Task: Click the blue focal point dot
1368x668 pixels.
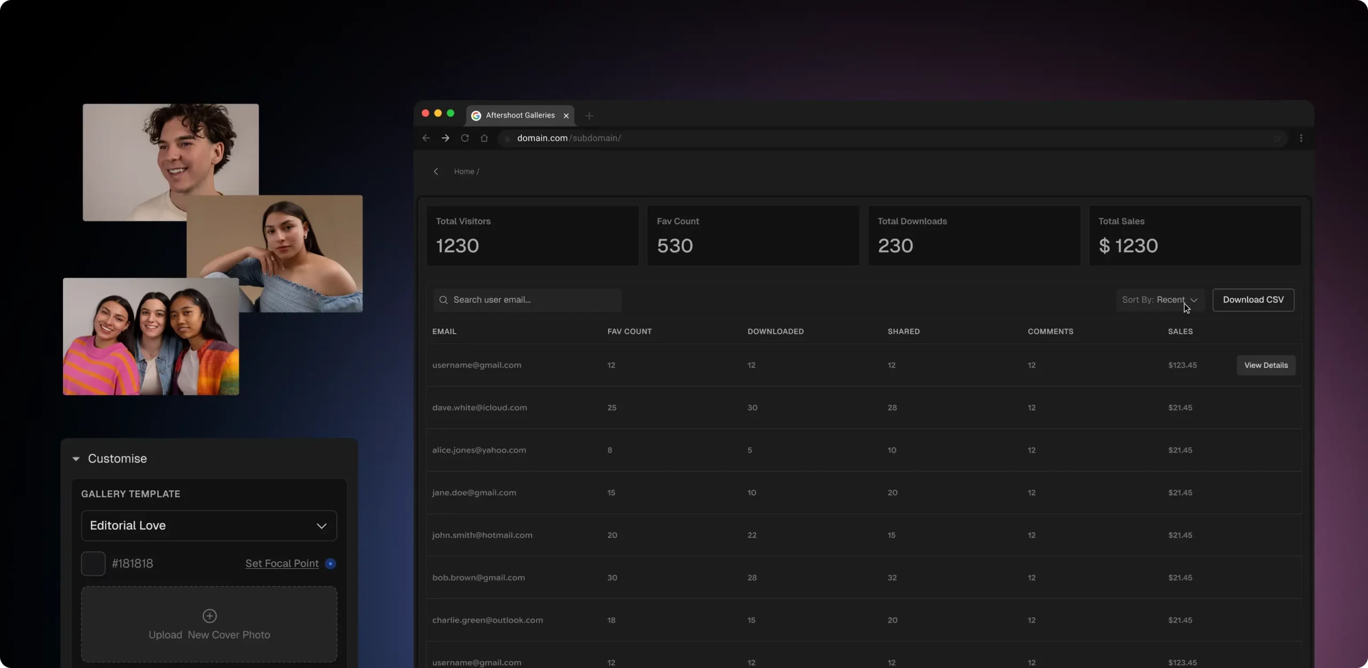Action: [x=330, y=563]
